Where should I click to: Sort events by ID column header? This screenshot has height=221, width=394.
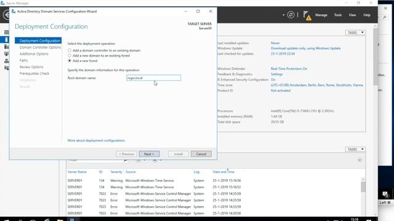(100, 172)
